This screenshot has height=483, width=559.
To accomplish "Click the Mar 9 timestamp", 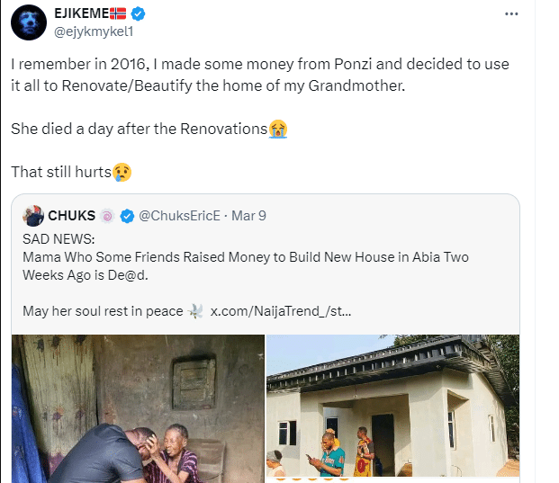I will [249, 216].
